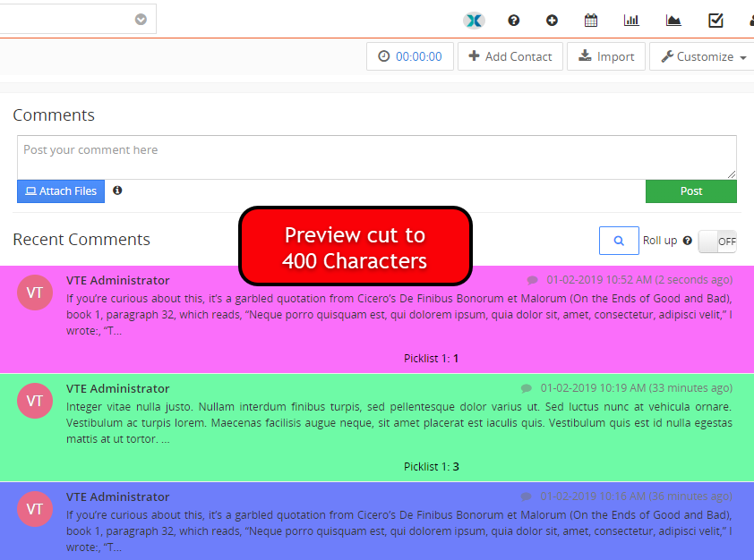
Task: Click the blue comment text about Cicero
Action: point(399,531)
